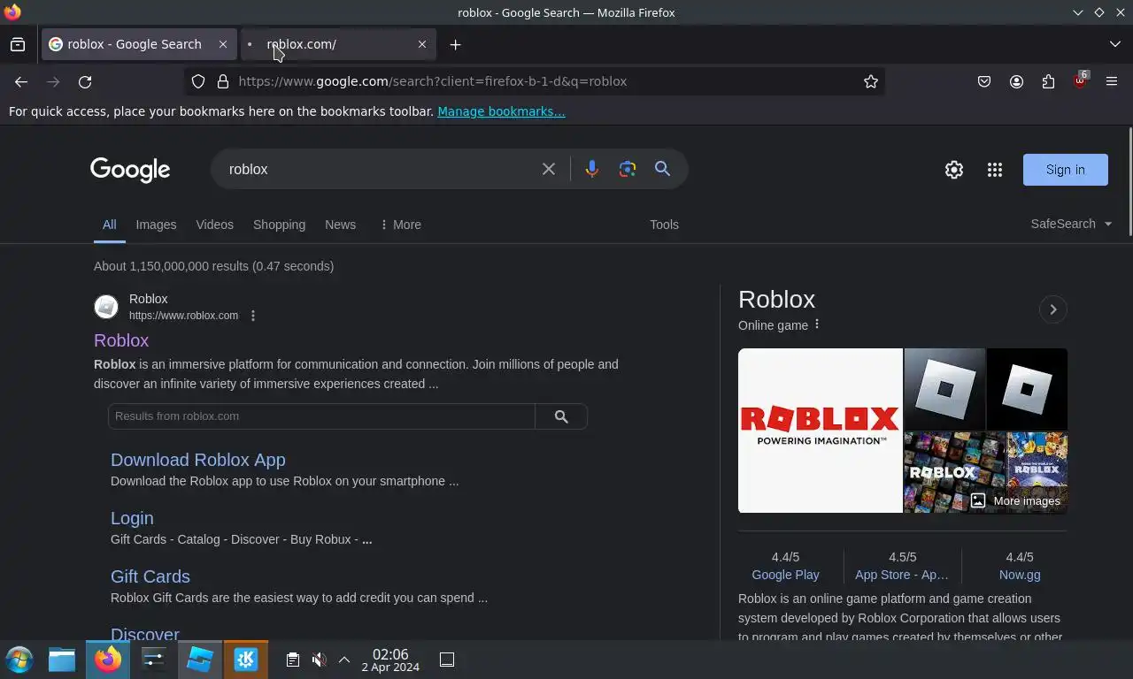Open the Google Play rating link
1133x679 pixels.
[785, 575]
